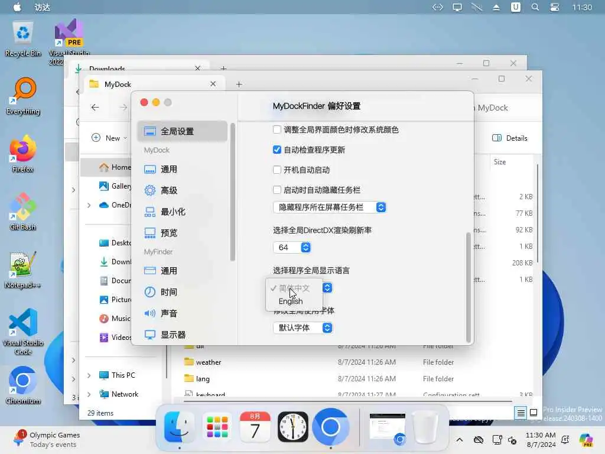Add new tab in MyDock Explorer
605x454 pixels.
pyautogui.click(x=239, y=84)
